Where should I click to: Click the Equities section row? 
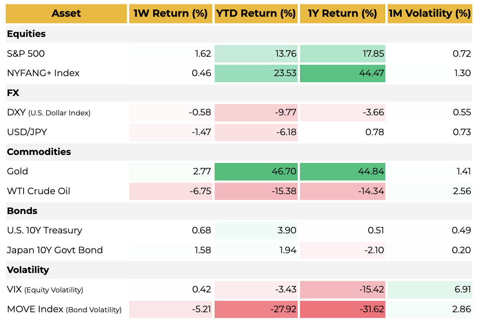click(x=26, y=34)
